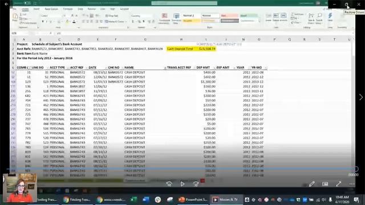Apply Italic formatting

[47, 22]
